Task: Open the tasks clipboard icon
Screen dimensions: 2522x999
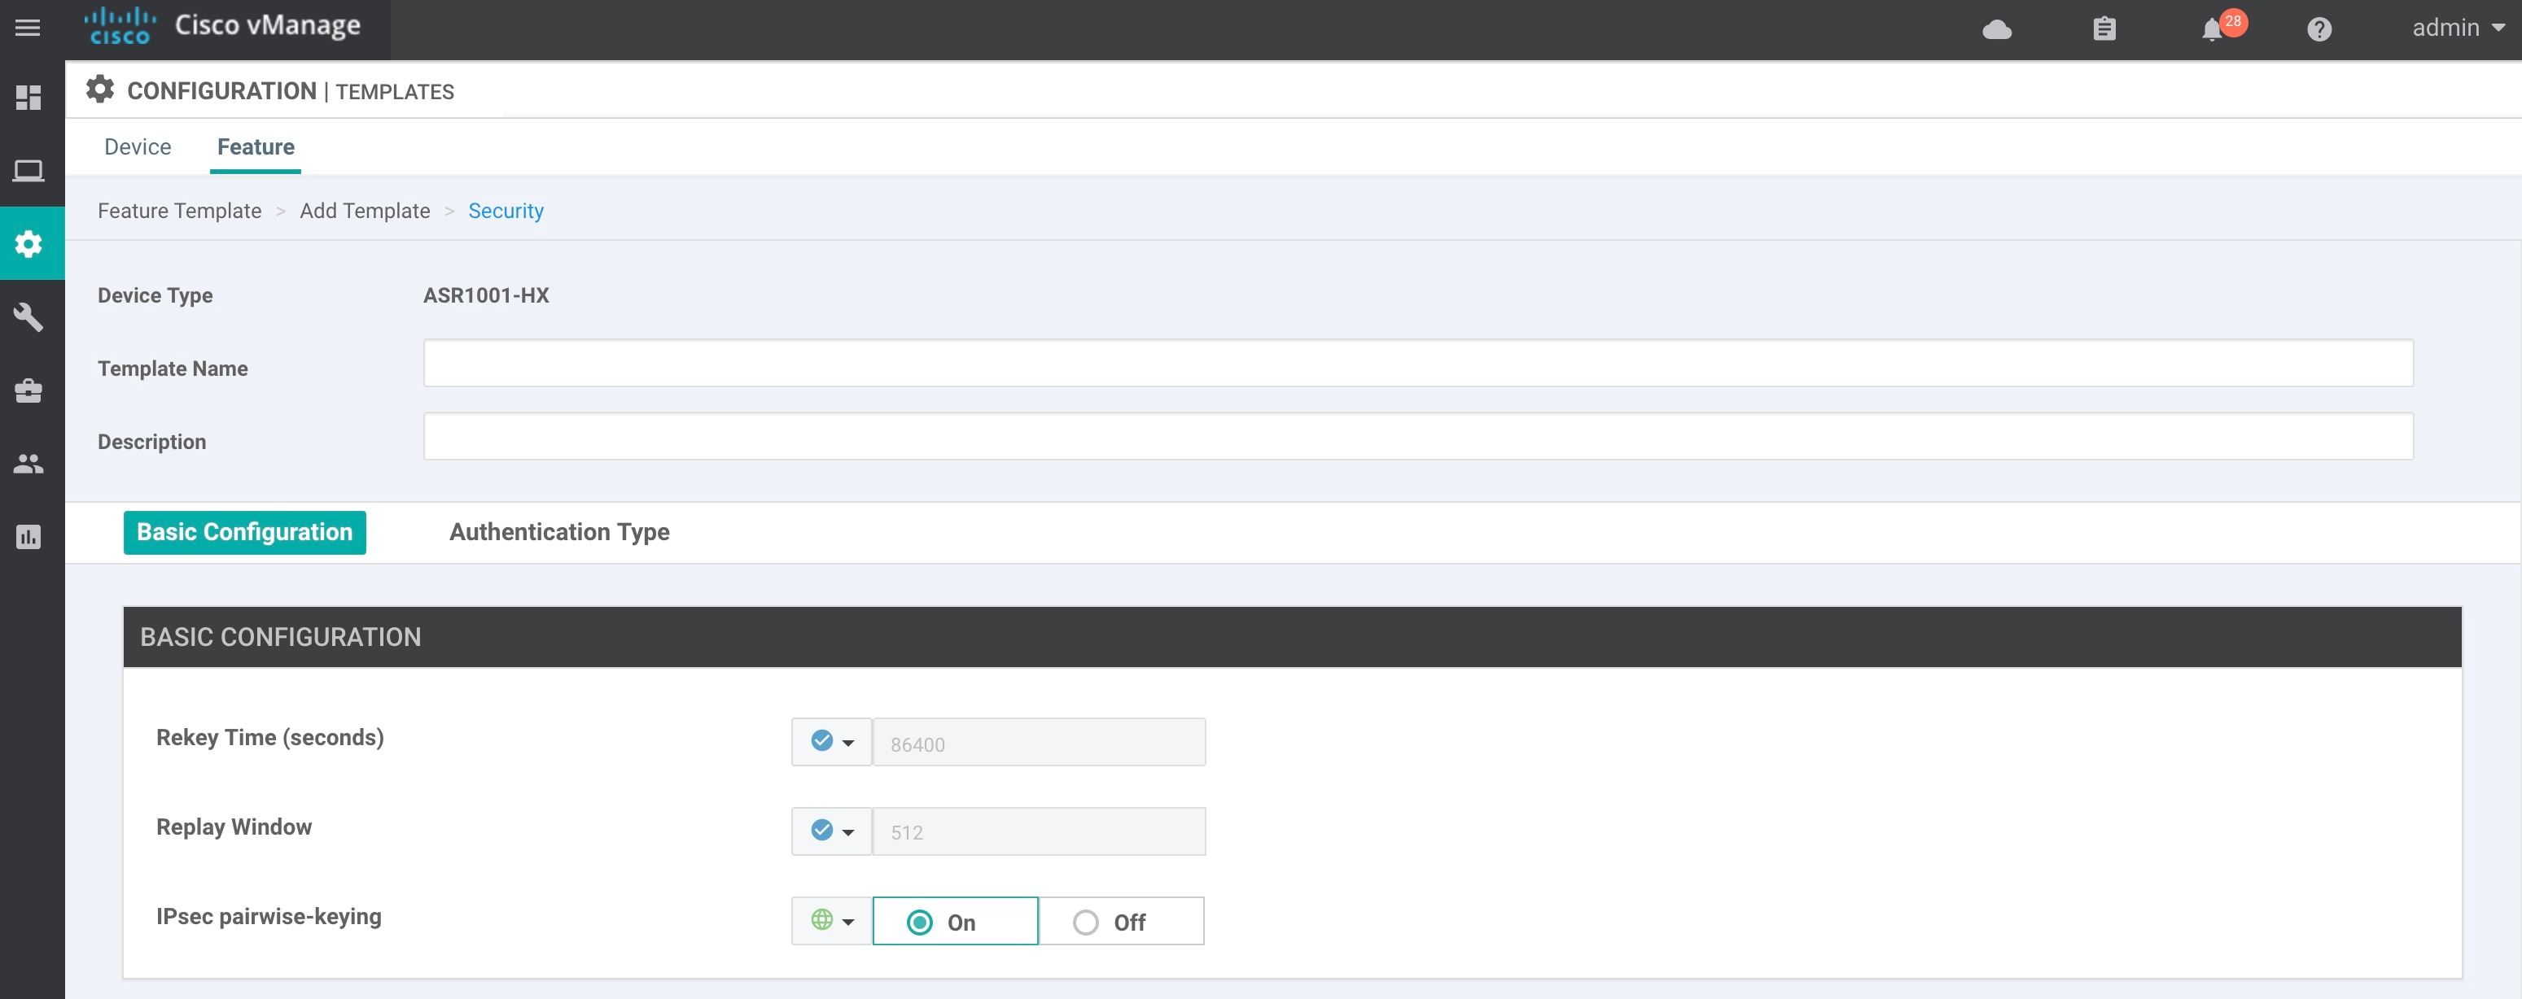Action: point(2104,29)
